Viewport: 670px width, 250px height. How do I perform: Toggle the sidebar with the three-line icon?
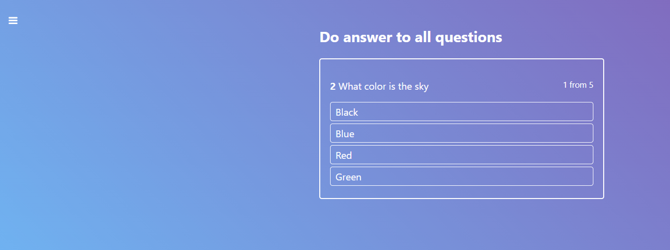click(13, 20)
